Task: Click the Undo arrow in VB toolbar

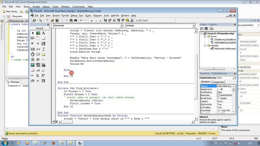Action: pyautogui.click(x=81, y=20)
